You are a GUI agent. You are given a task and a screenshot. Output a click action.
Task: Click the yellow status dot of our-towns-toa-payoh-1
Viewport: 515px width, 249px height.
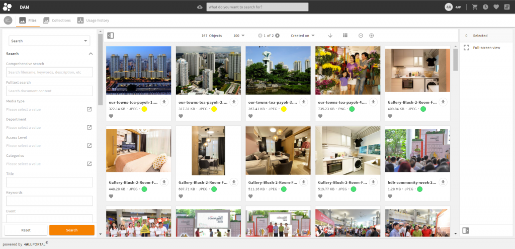point(144,109)
